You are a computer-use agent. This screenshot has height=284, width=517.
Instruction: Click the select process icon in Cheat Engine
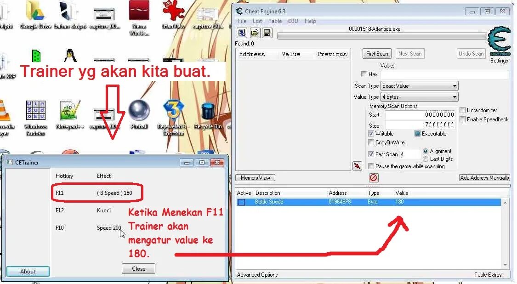tap(241, 33)
